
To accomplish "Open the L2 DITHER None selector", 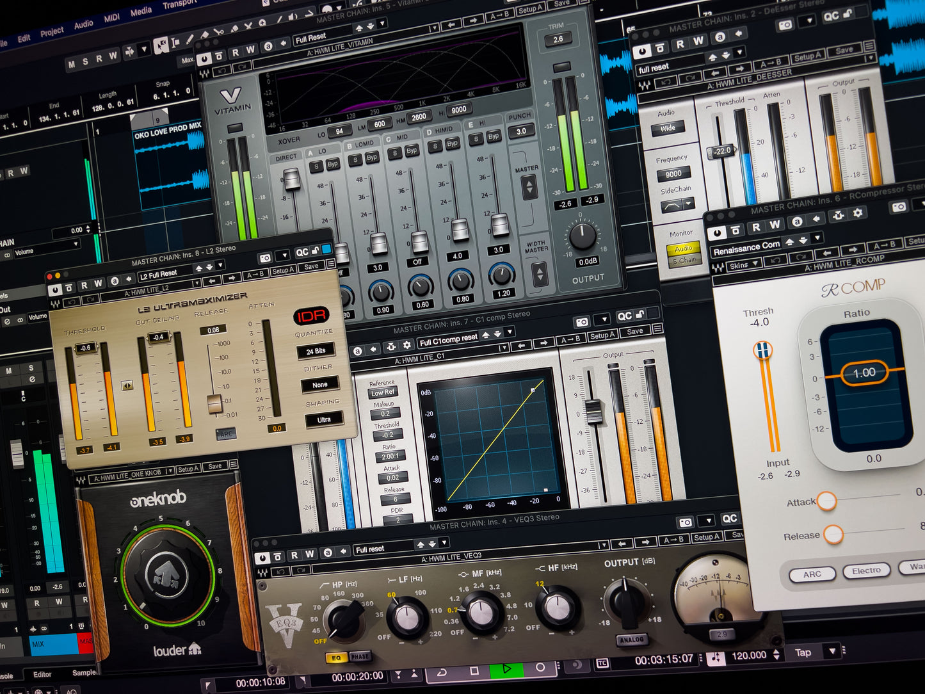I will tap(319, 385).
